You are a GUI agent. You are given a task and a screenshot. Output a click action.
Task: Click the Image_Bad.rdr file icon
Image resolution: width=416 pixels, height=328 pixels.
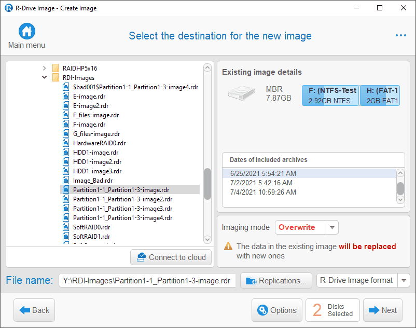66,181
